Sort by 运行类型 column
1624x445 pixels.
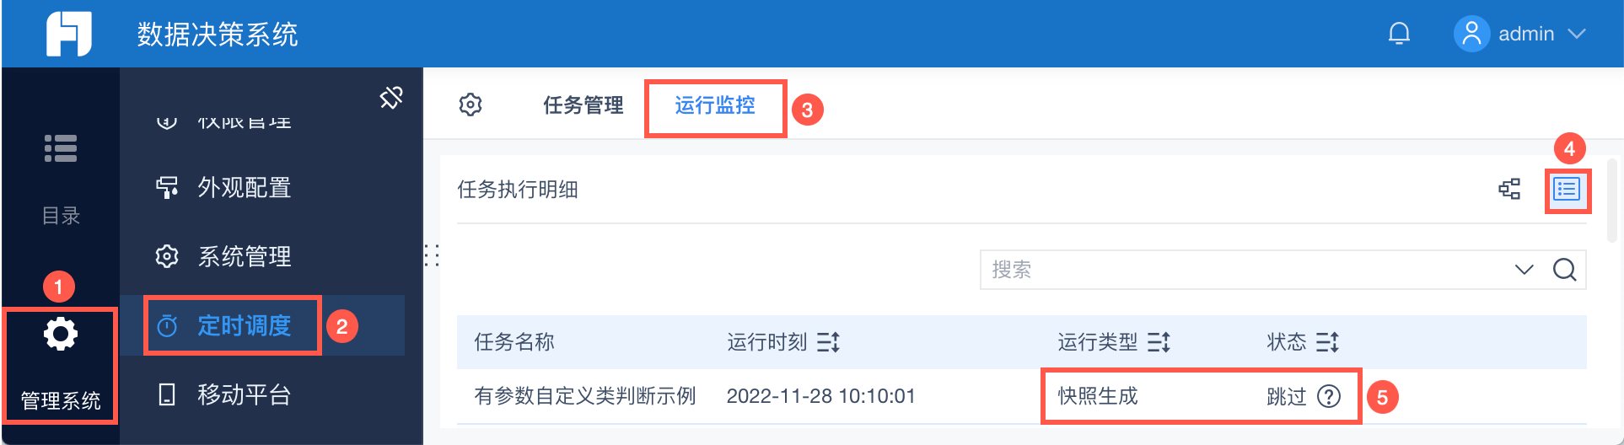(1159, 342)
